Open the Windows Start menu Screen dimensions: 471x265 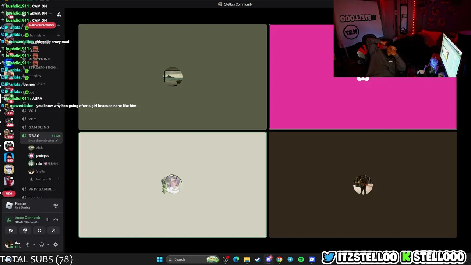point(159,259)
